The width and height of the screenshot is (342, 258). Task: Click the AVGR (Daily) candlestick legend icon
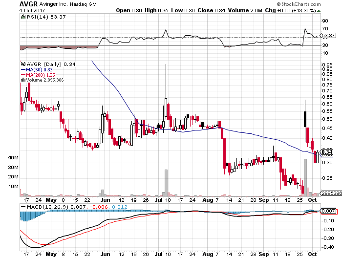pyautogui.click(x=22, y=64)
